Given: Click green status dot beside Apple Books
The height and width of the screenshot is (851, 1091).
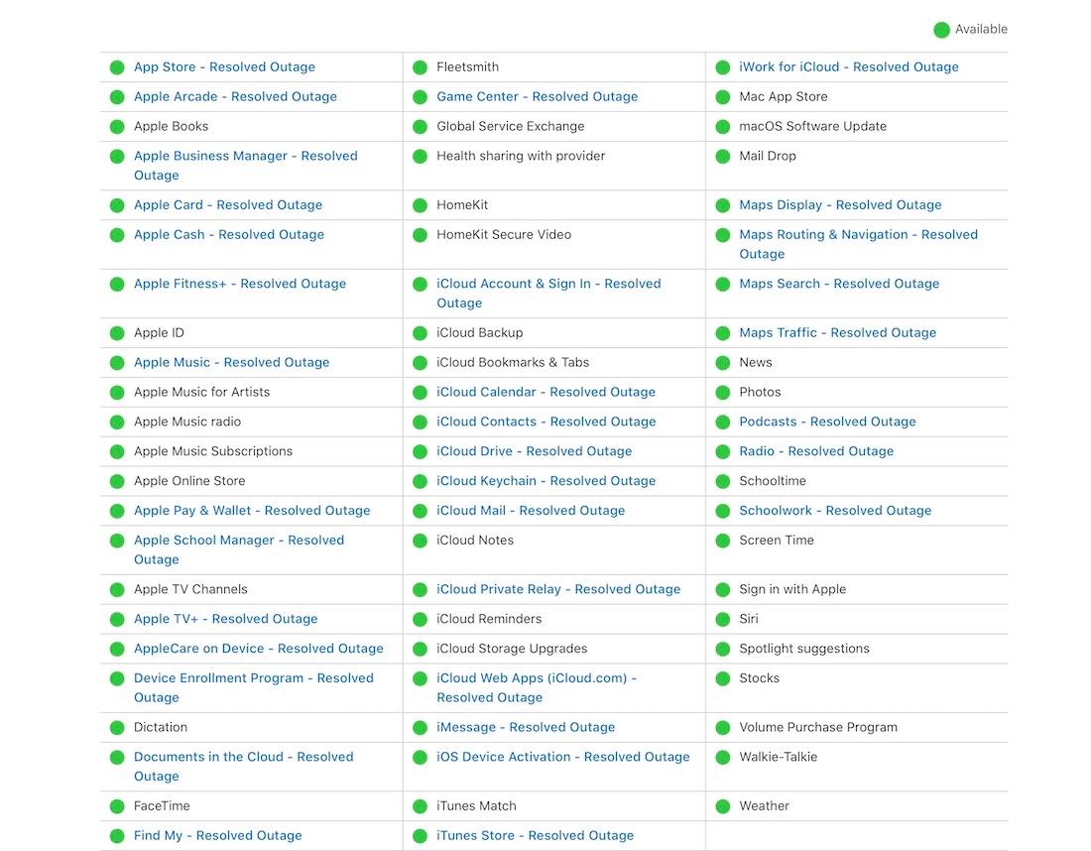Looking at the screenshot, I should (x=117, y=127).
